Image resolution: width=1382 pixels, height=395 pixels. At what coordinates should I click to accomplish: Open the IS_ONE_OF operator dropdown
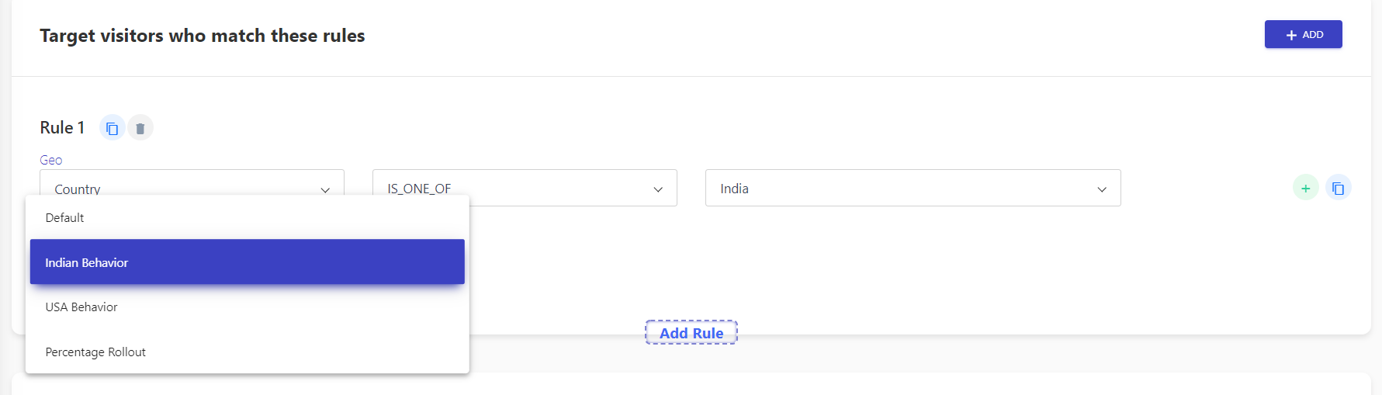[525, 188]
